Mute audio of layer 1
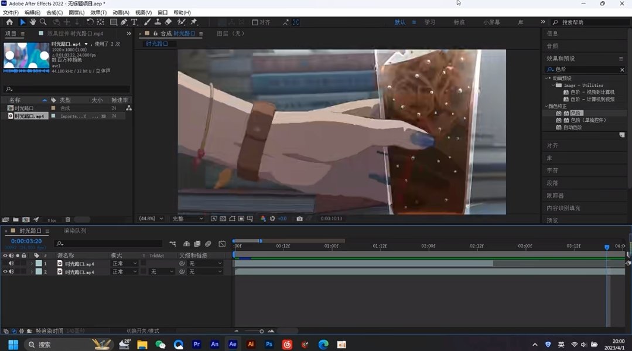632x351 pixels. coord(11,264)
